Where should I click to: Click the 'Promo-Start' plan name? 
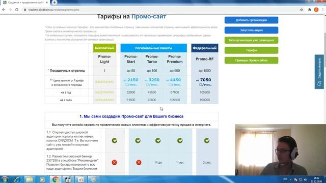click(131, 59)
